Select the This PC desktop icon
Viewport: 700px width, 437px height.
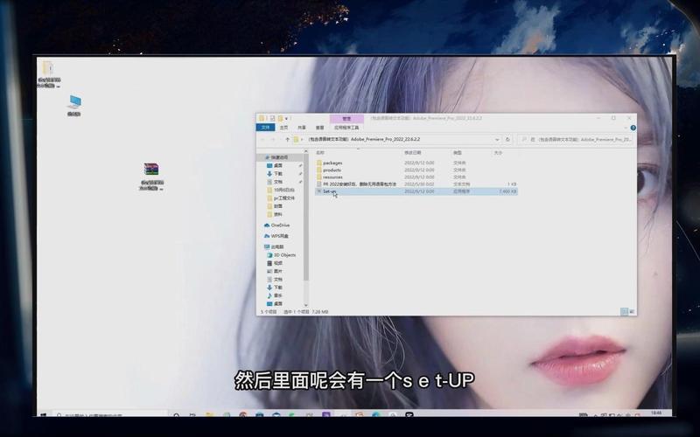click(x=74, y=106)
